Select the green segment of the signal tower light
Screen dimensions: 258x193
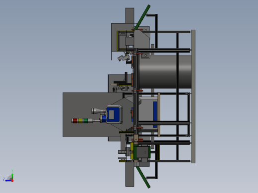86,121
